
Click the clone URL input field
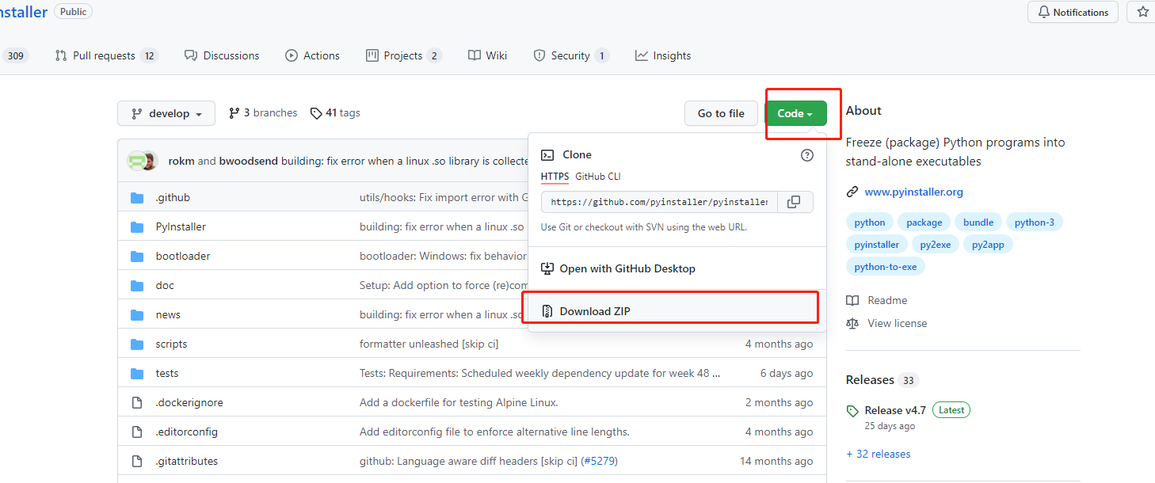pos(659,202)
